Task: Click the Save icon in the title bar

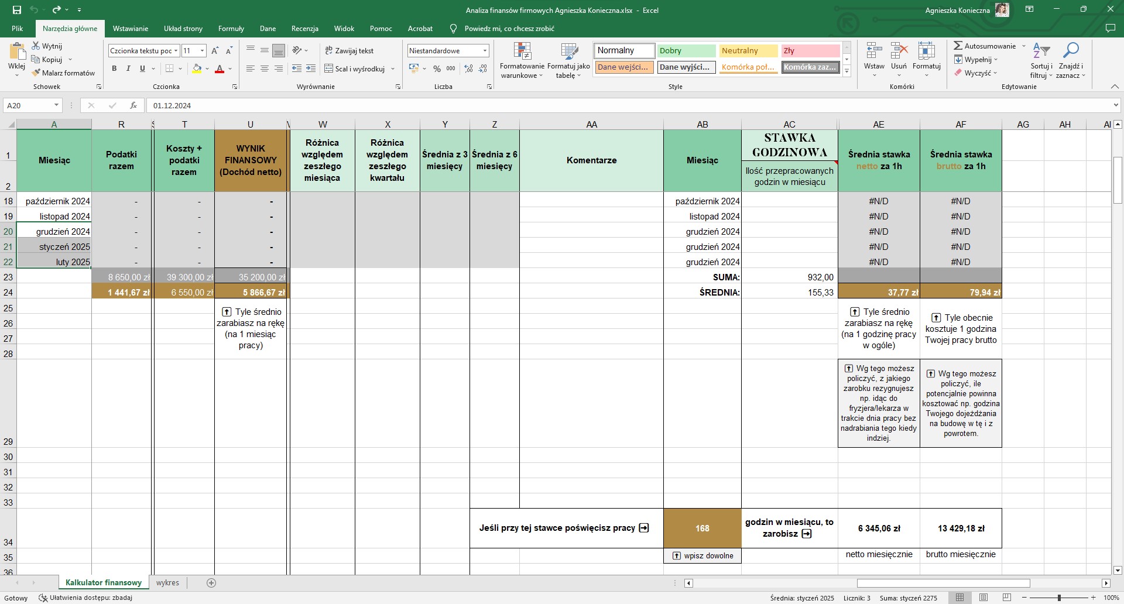Action: pos(16,10)
